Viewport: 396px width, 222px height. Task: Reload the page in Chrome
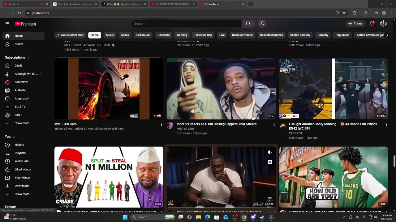point(19,13)
